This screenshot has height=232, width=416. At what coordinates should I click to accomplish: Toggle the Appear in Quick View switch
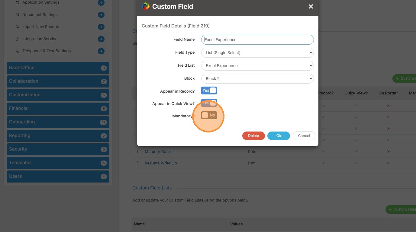pos(209,103)
